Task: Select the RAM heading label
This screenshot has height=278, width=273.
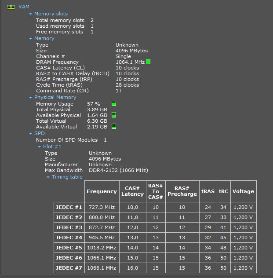Action: pyautogui.click(x=24, y=7)
